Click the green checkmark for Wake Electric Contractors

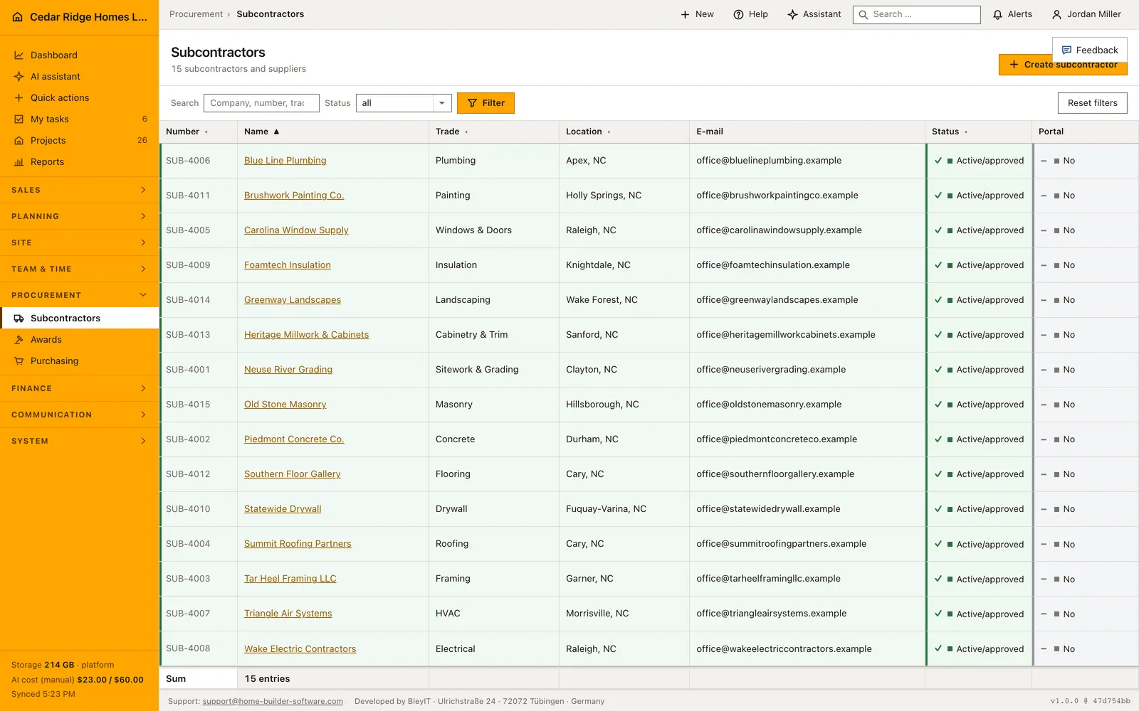click(938, 648)
